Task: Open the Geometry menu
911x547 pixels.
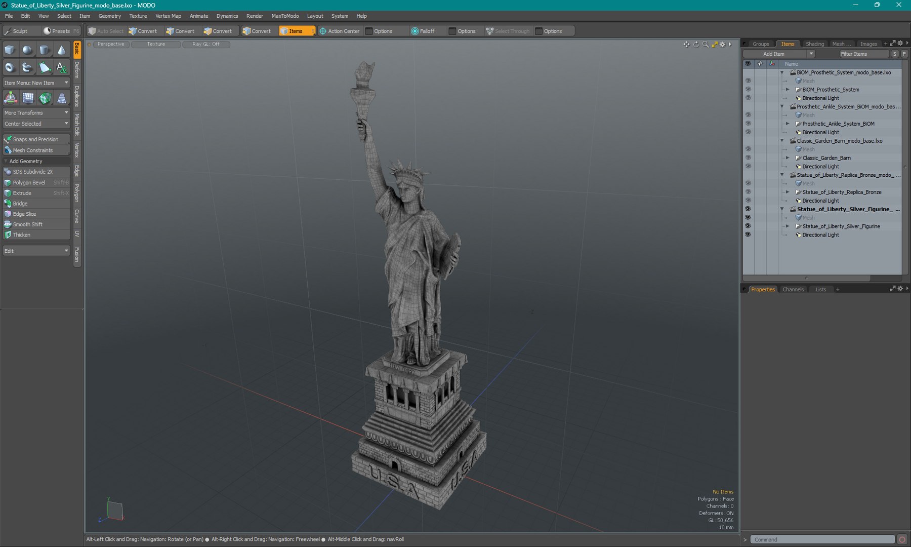Action: [x=109, y=16]
